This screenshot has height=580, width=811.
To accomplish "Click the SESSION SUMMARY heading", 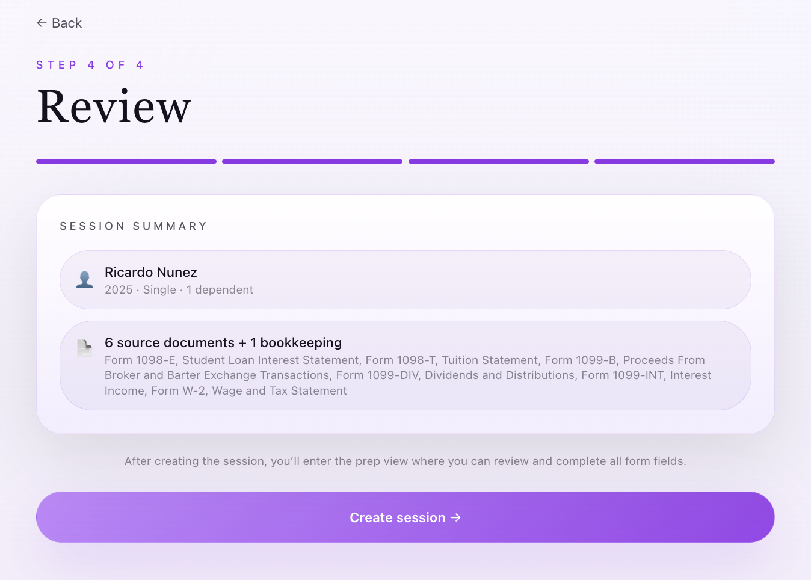I will [x=134, y=226].
